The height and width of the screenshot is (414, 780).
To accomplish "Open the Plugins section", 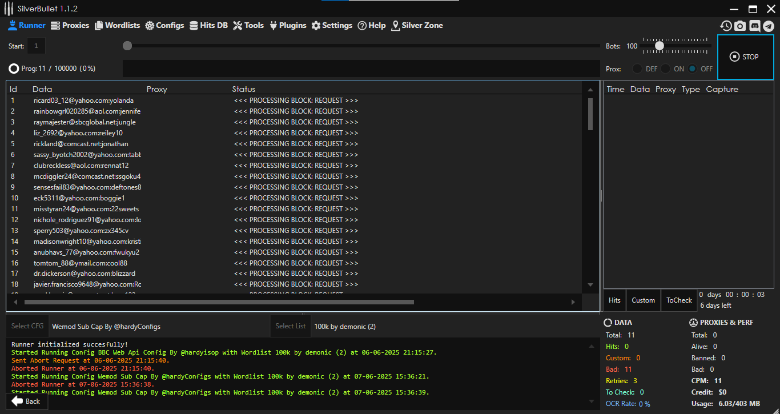I will coord(287,26).
